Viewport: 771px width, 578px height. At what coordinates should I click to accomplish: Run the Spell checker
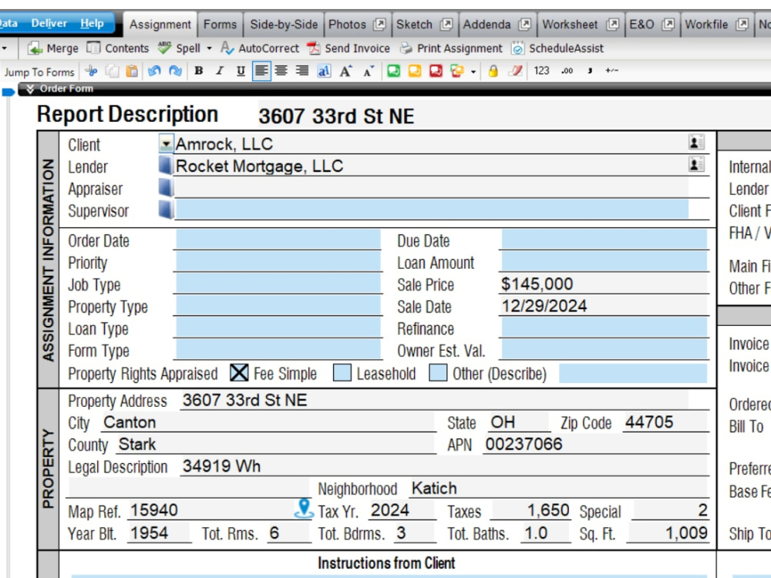coord(180,48)
